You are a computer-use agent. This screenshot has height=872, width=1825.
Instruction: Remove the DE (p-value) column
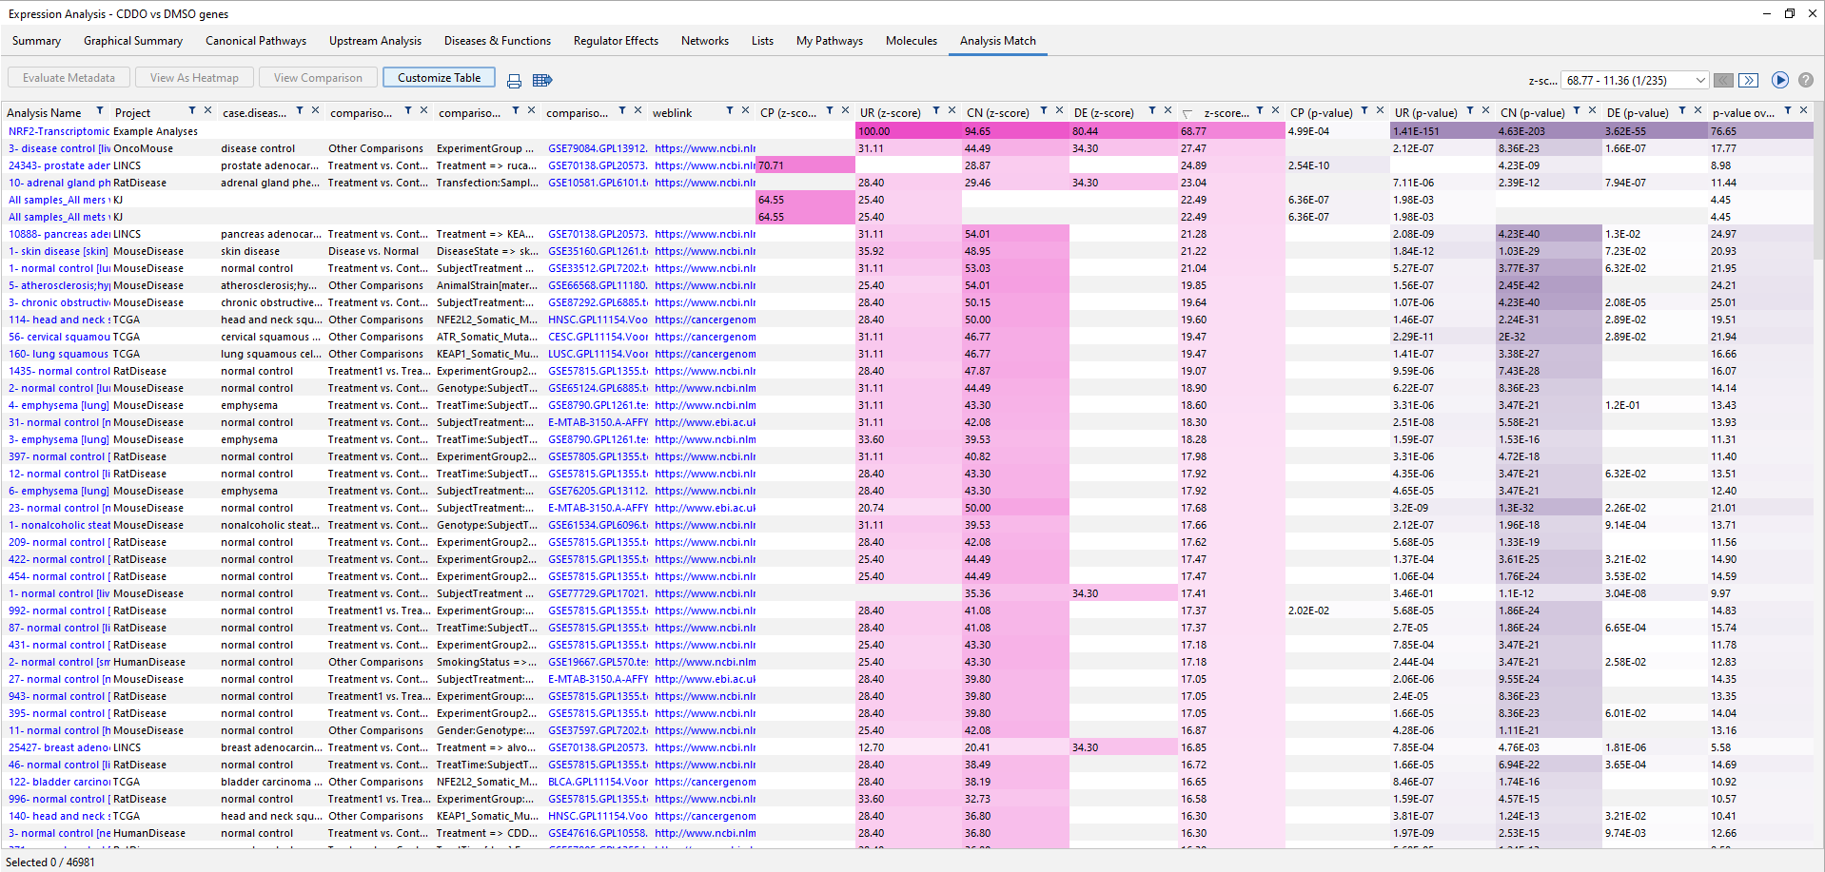click(1697, 111)
